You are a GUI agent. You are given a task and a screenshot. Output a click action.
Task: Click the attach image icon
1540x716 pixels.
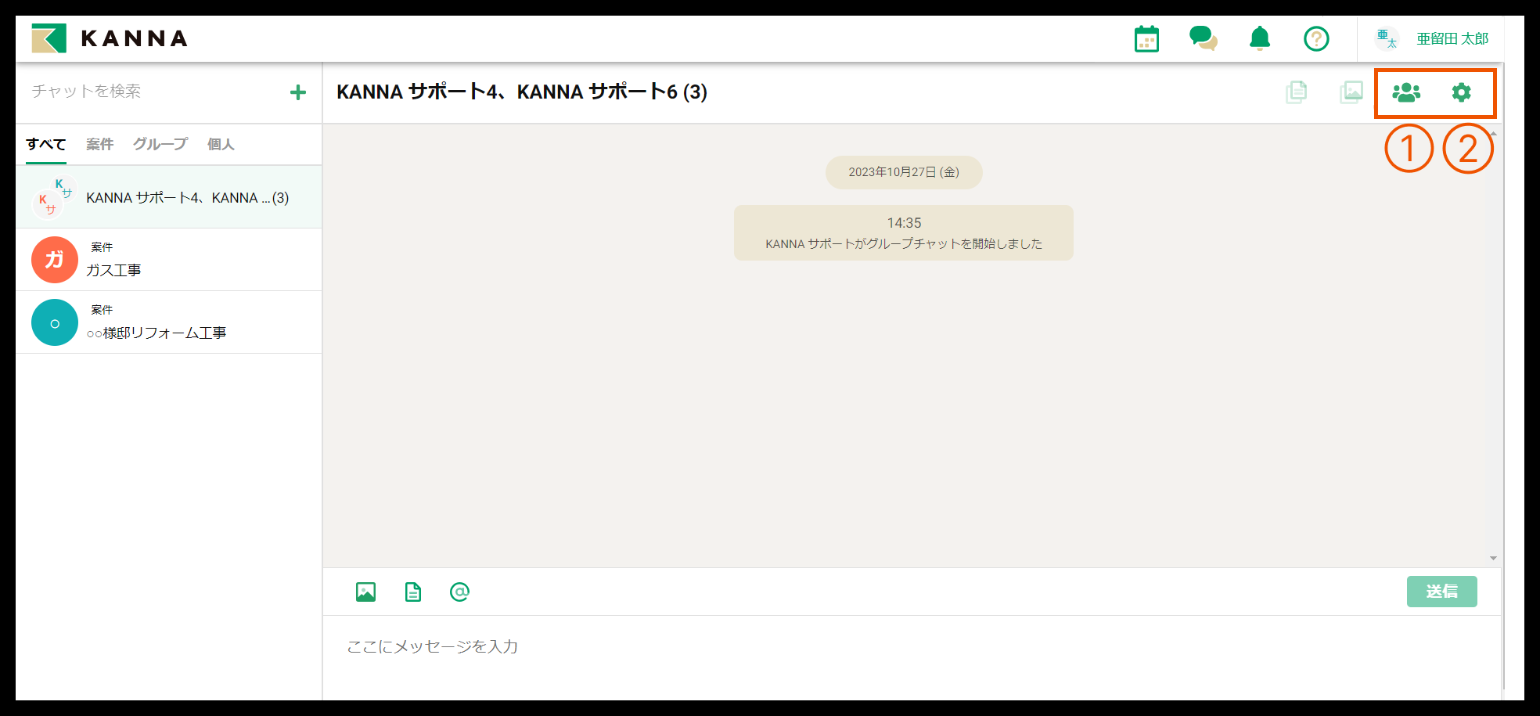tap(365, 592)
